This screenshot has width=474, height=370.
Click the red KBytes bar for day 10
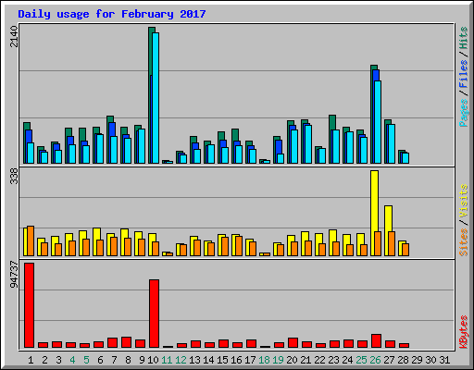154,314
